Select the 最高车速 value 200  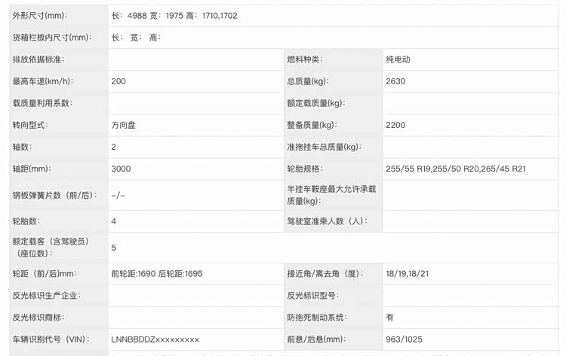click(x=119, y=81)
